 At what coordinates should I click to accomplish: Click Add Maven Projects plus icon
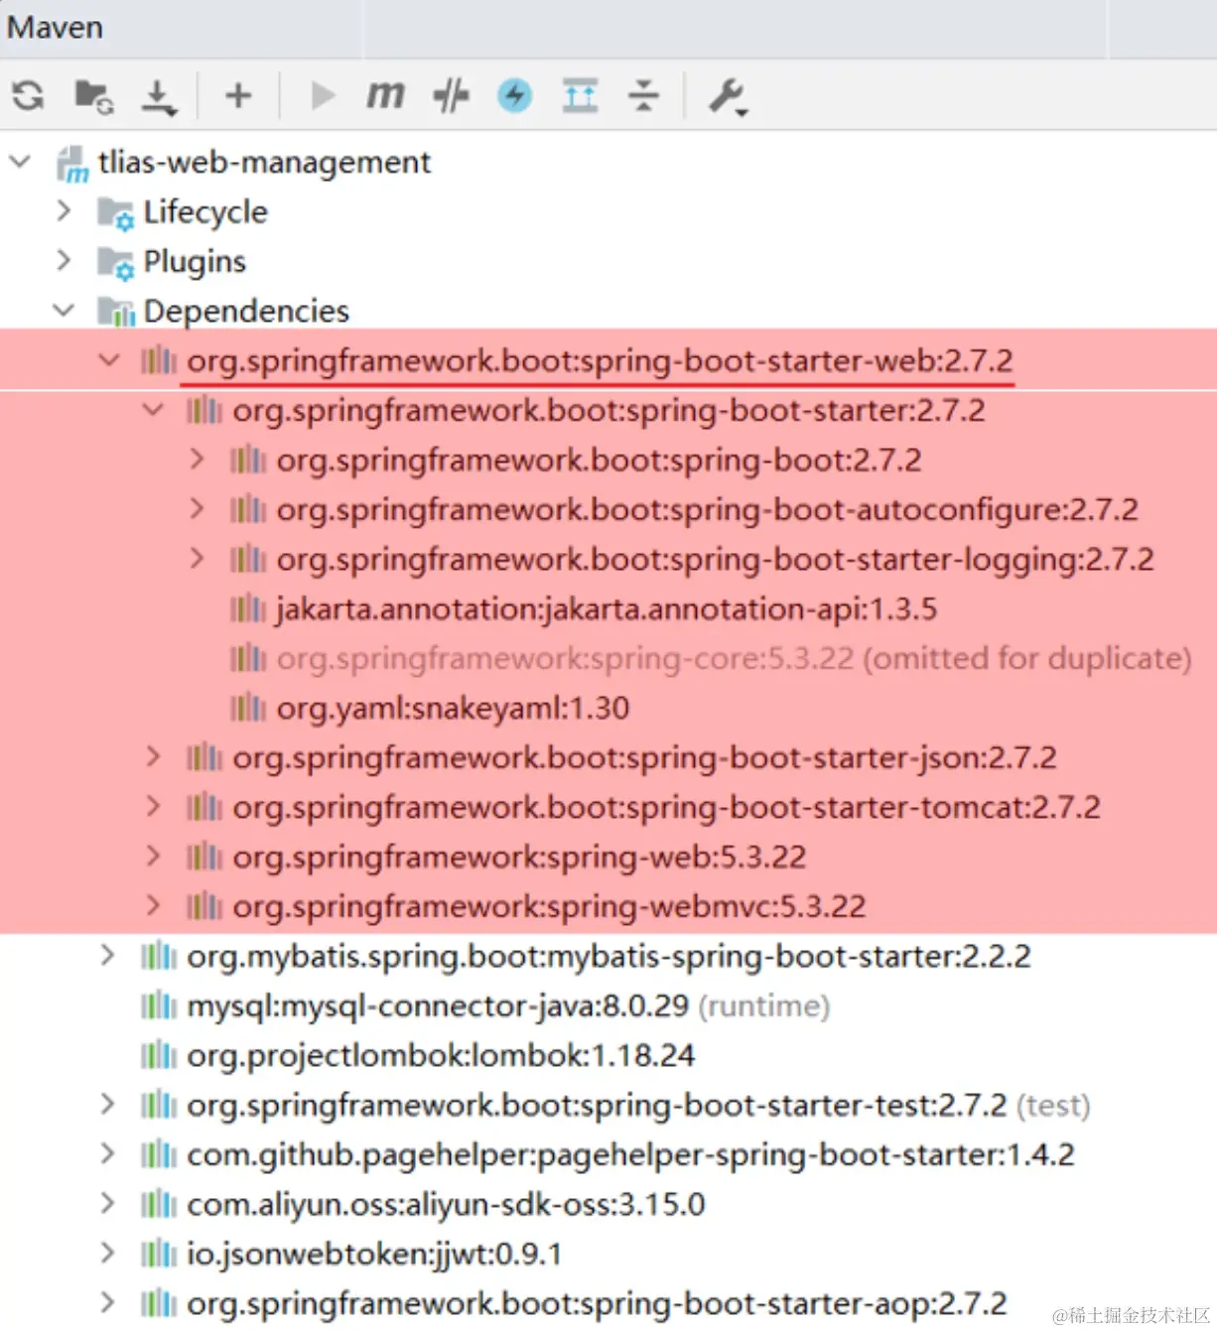click(238, 96)
